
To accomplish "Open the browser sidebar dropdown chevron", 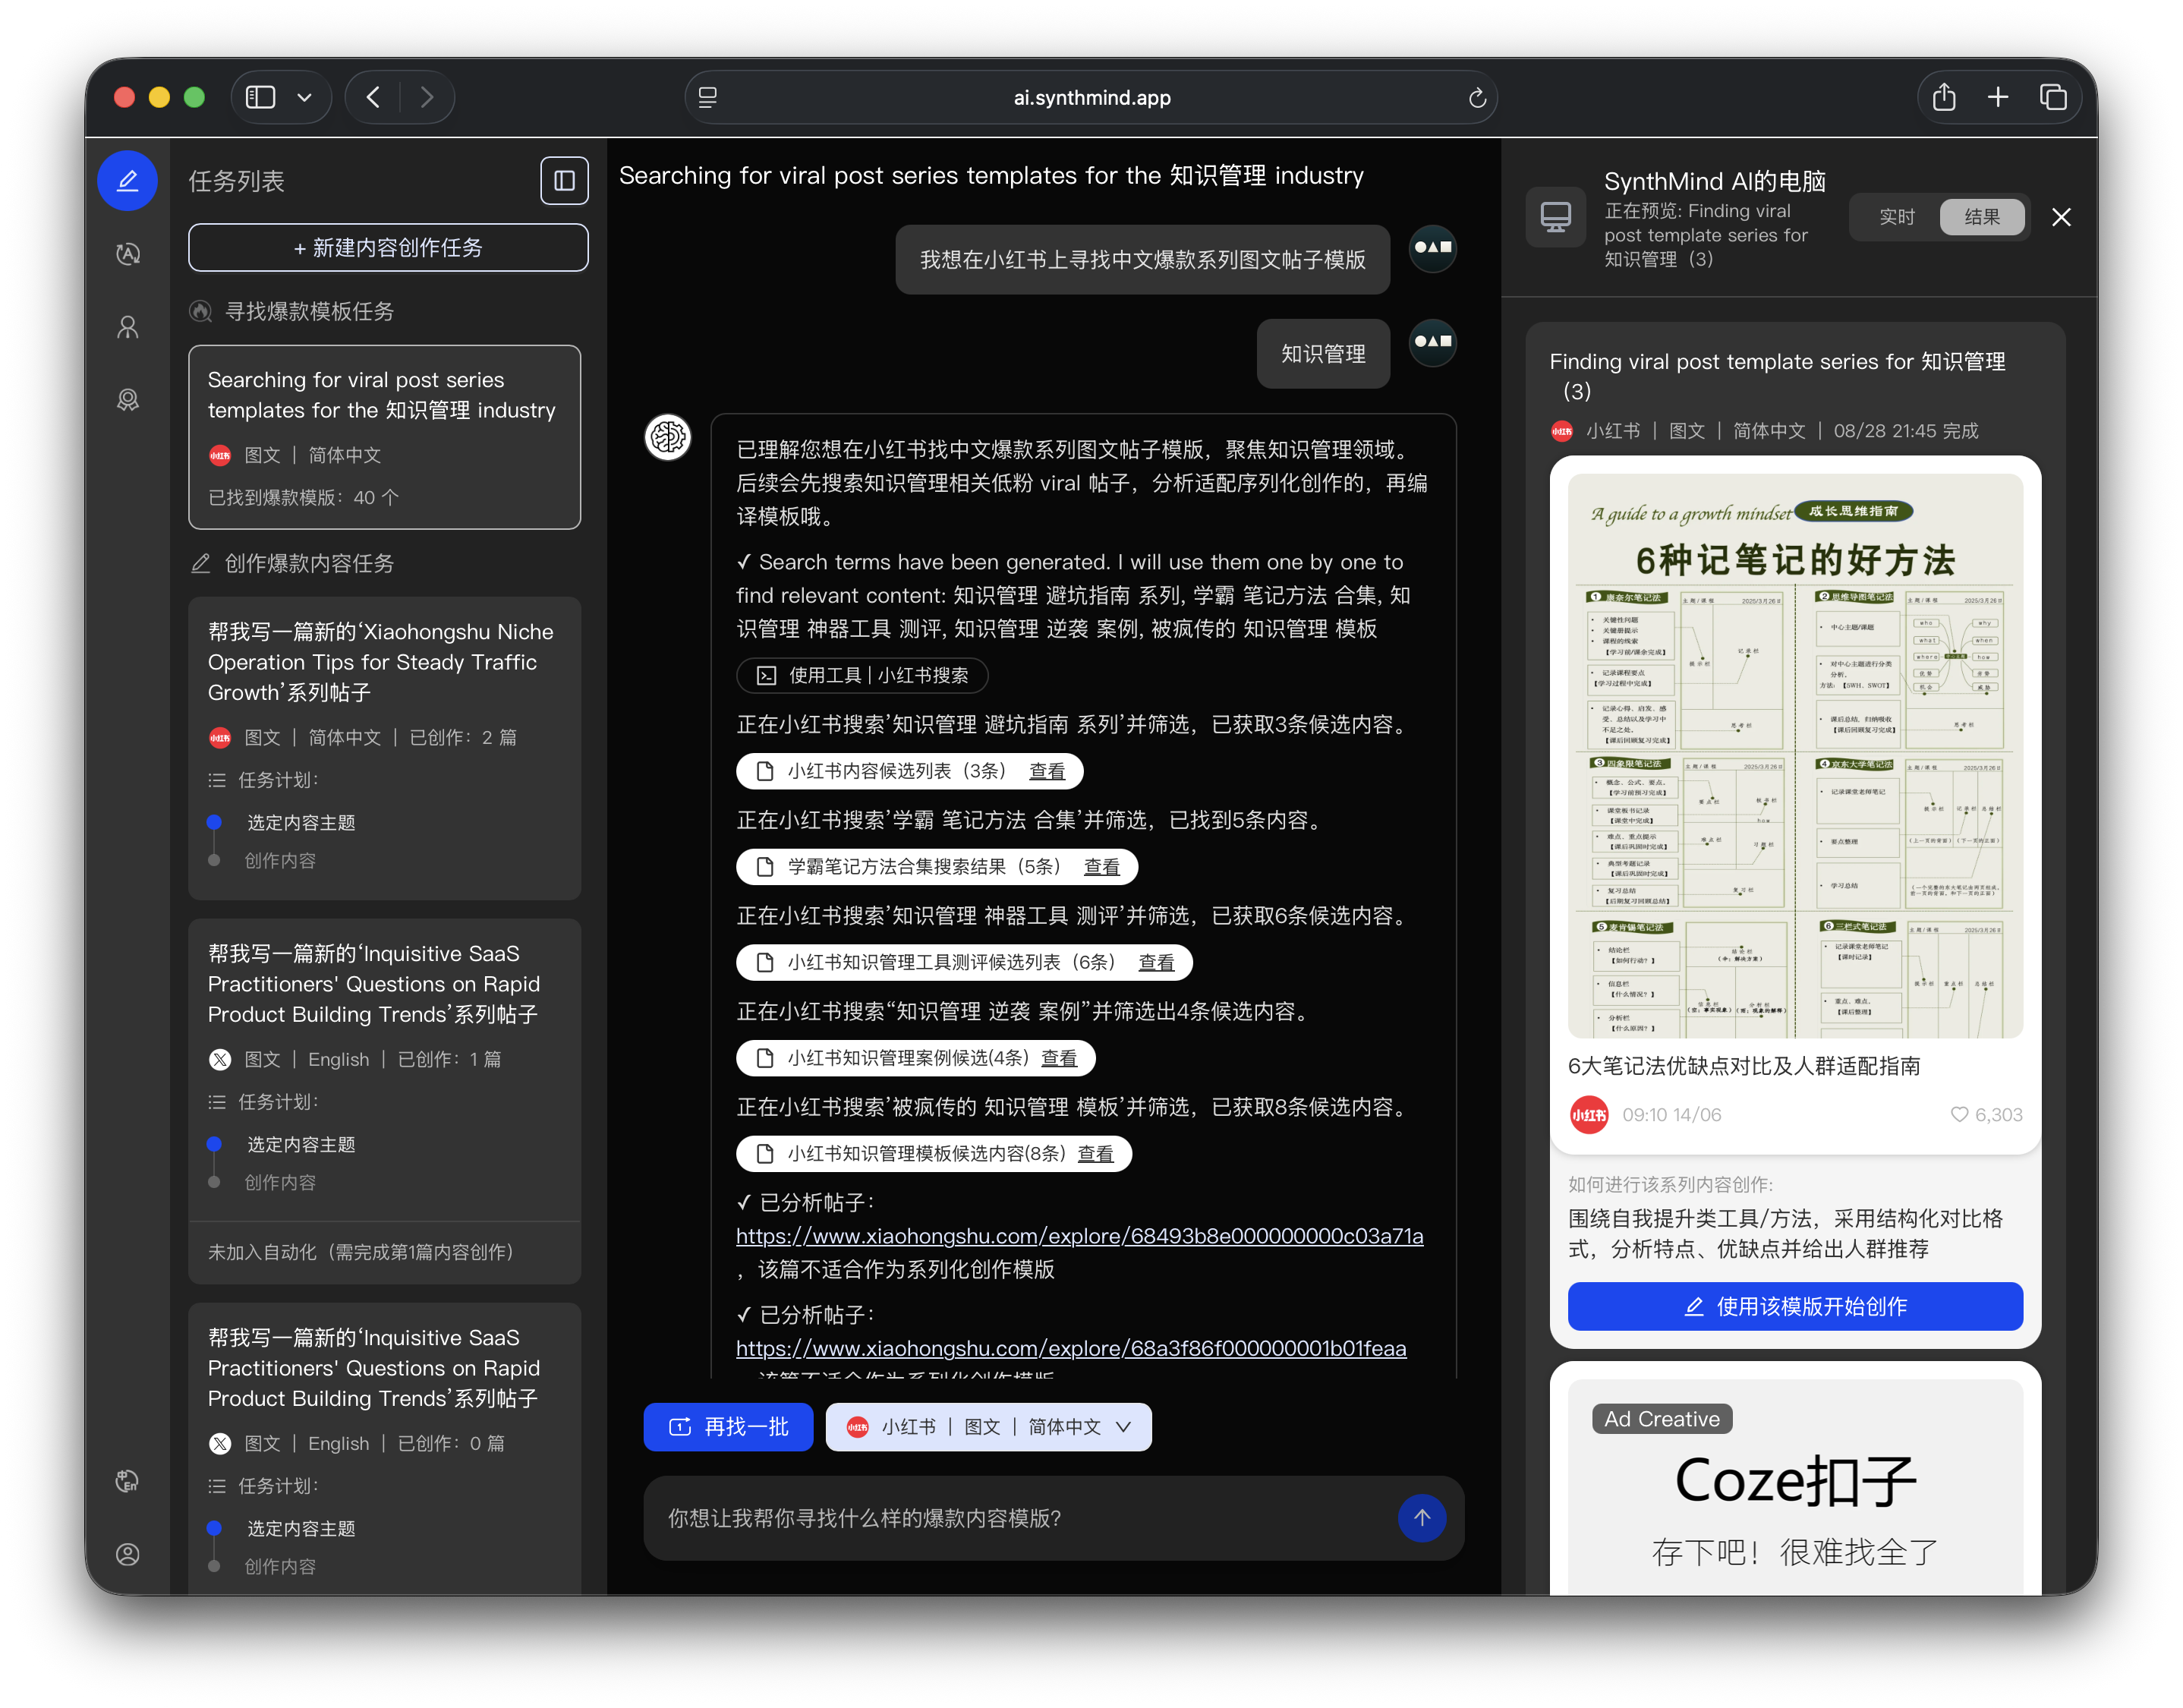I will coord(305,97).
